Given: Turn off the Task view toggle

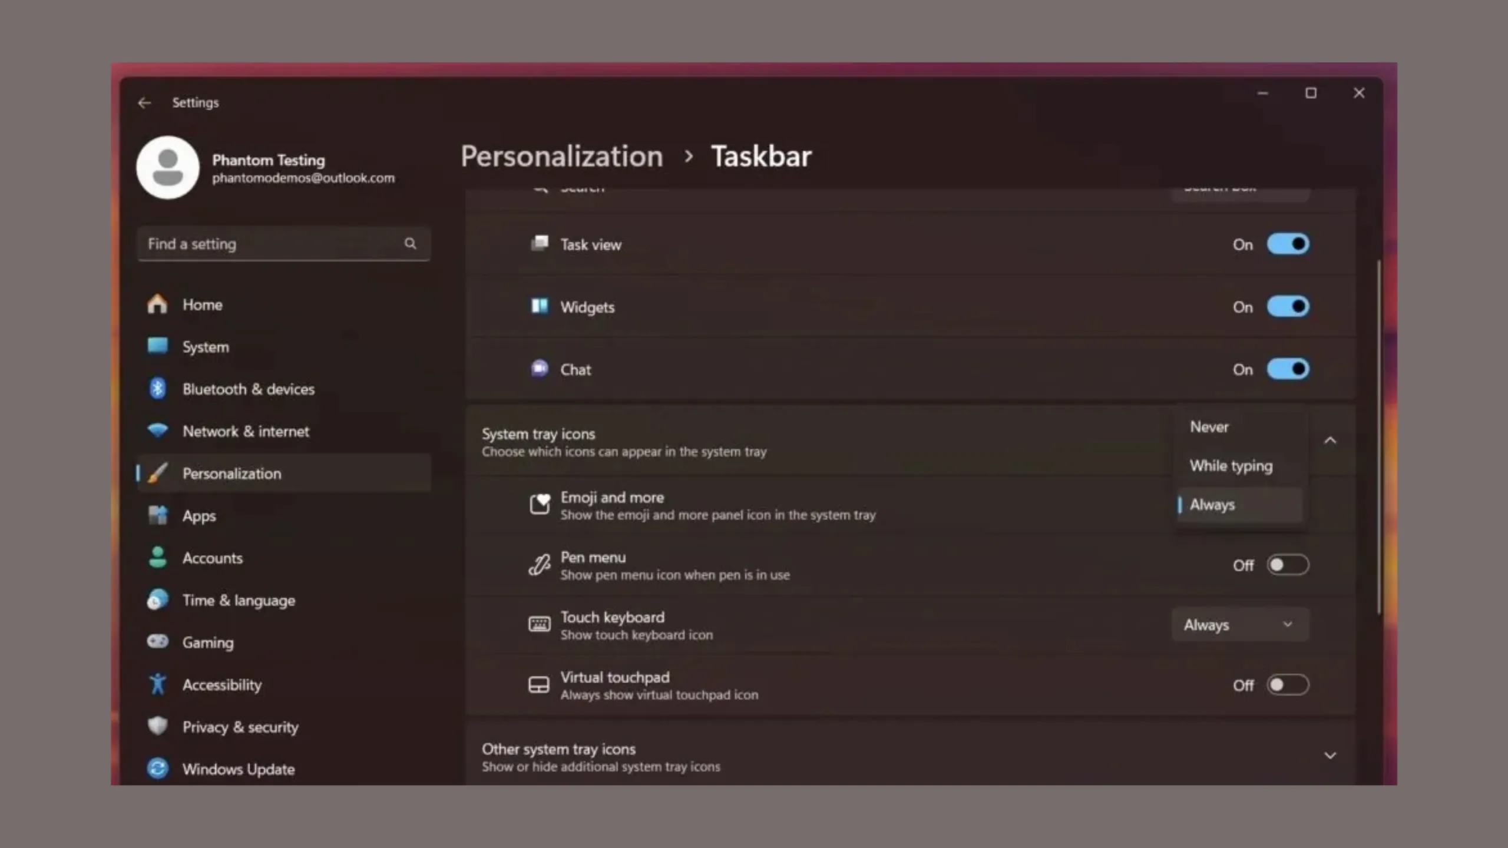Looking at the screenshot, I should tap(1288, 244).
